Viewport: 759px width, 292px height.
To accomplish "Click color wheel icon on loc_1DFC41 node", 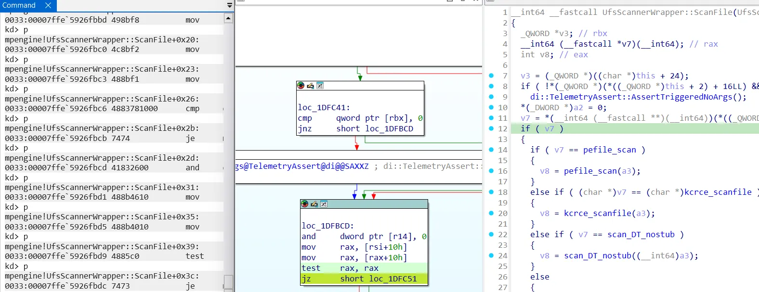I will [301, 86].
